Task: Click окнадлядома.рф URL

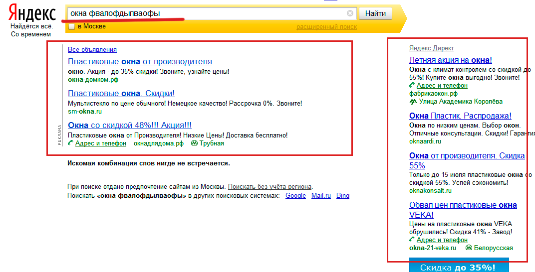Action: click(159, 143)
